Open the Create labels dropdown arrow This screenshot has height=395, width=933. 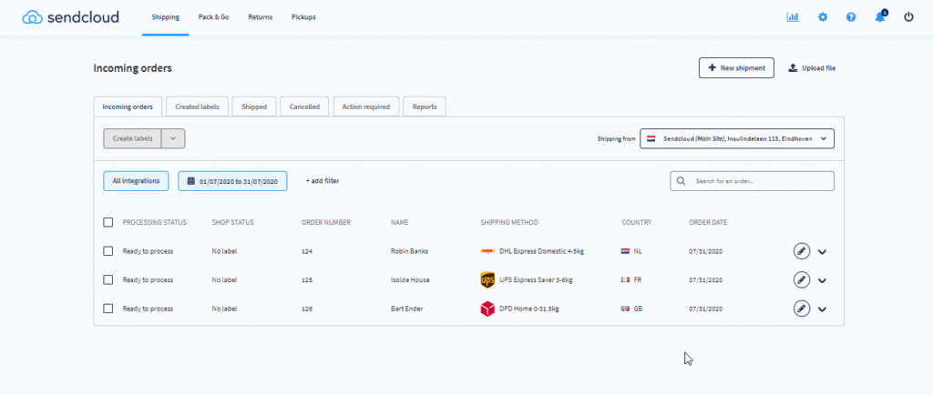click(173, 138)
